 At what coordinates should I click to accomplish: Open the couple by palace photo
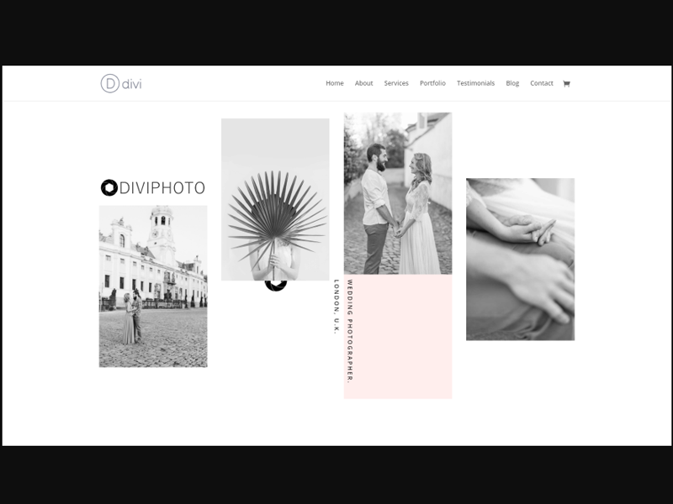pos(153,286)
